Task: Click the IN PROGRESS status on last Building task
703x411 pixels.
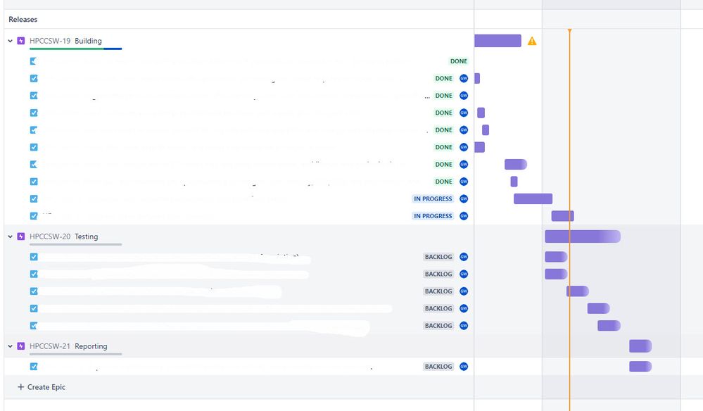Action: pos(433,215)
